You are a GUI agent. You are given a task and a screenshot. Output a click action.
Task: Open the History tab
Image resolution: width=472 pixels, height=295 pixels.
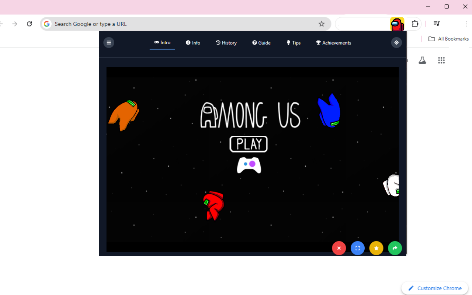click(226, 43)
